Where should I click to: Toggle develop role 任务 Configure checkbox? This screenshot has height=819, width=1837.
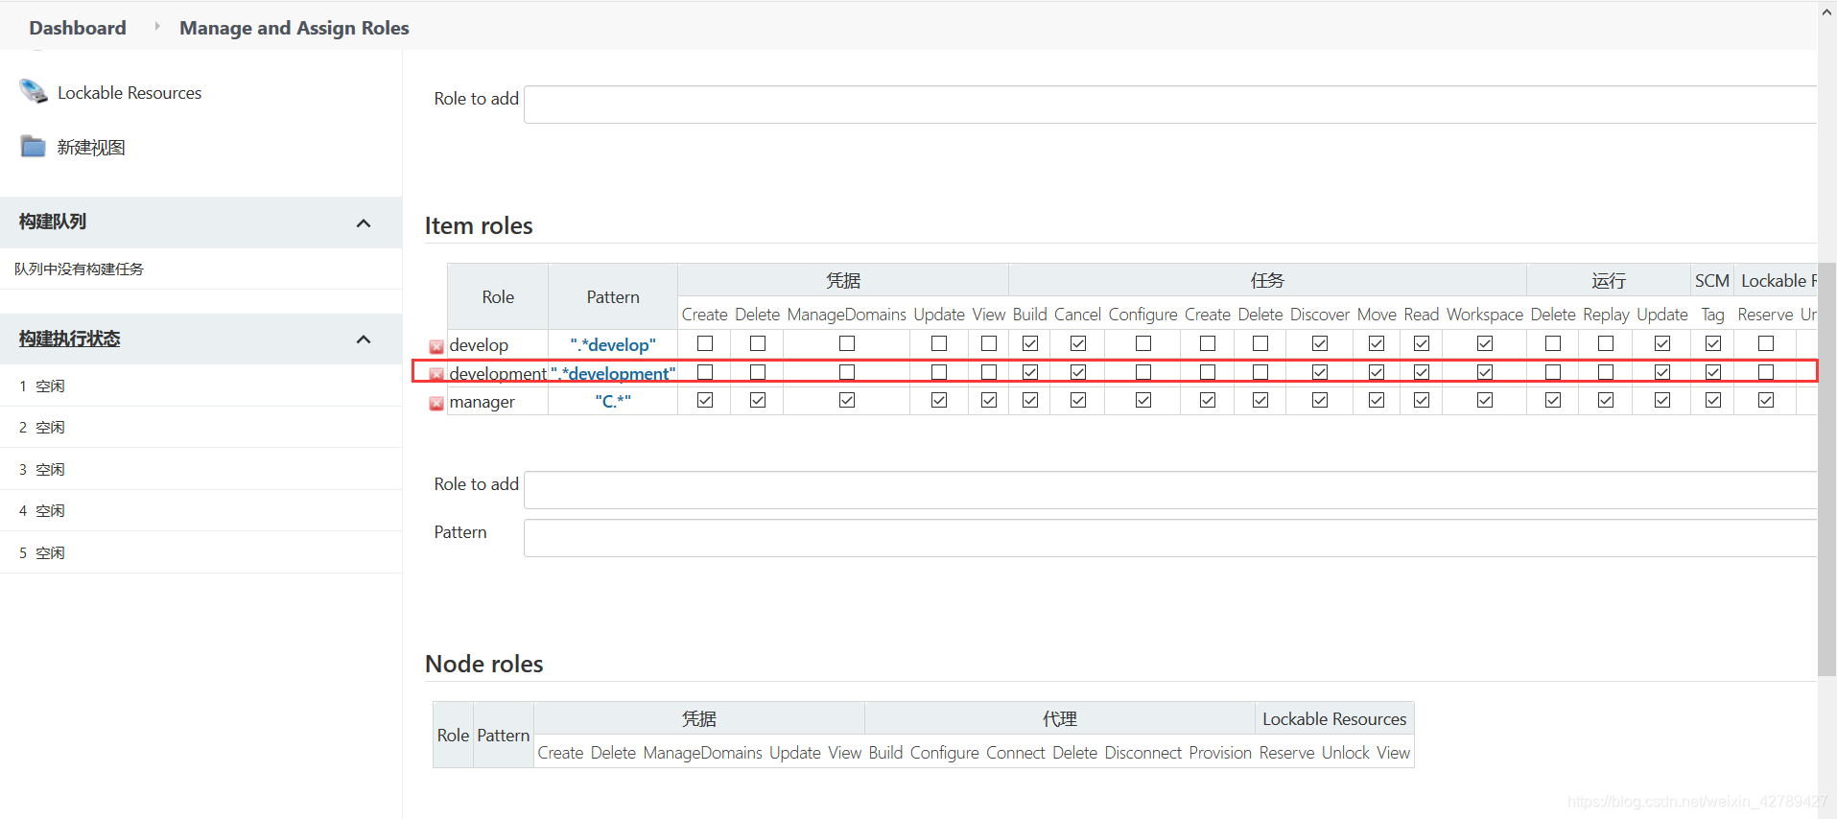coord(1143,343)
